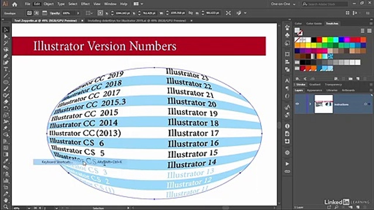Switch to the Transparency tab
This screenshot has width=374, height=210.
[333, 85]
